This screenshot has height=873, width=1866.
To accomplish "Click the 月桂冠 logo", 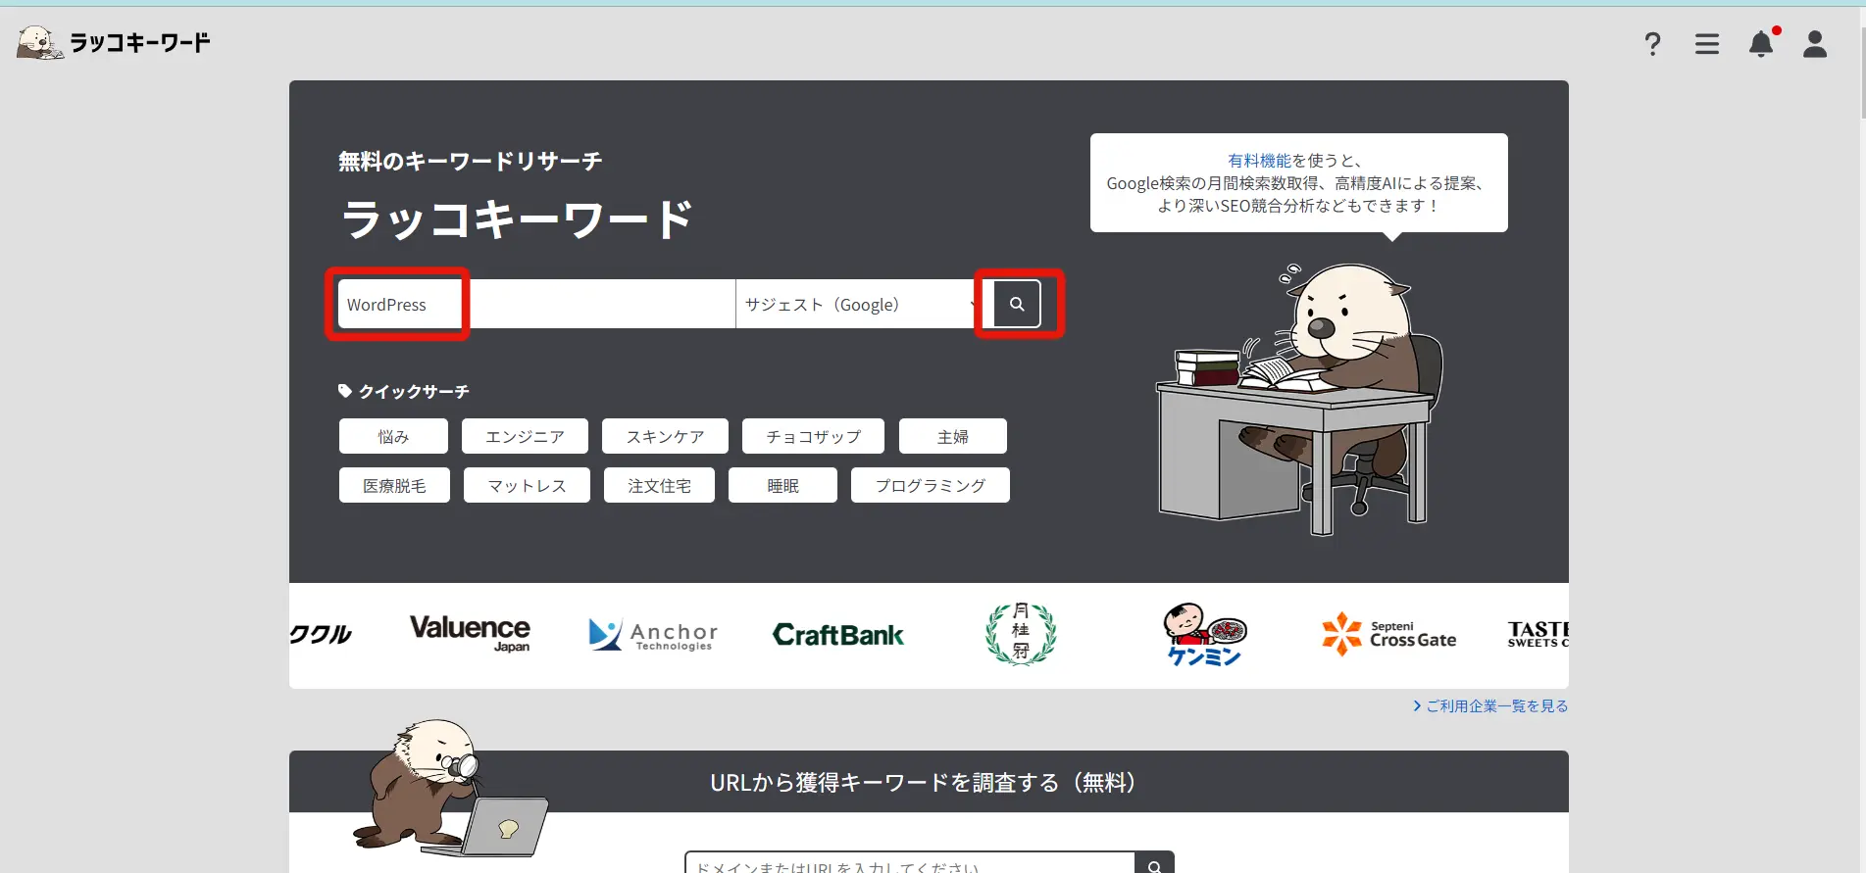I will click(x=1021, y=634).
